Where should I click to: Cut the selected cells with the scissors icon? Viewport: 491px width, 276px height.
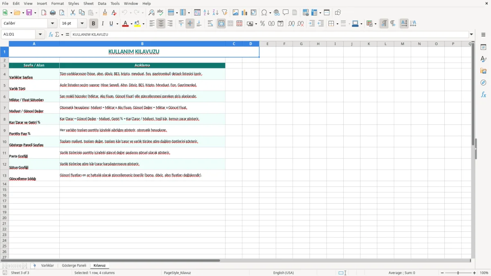(73, 13)
